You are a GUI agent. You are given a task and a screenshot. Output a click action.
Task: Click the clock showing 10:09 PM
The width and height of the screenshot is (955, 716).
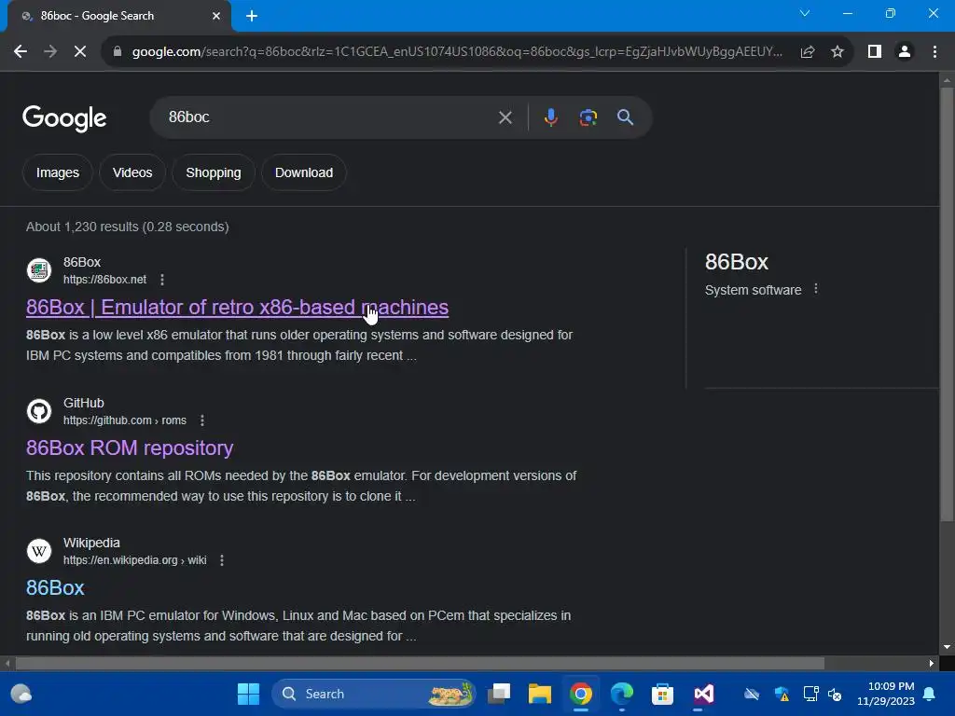(891, 686)
